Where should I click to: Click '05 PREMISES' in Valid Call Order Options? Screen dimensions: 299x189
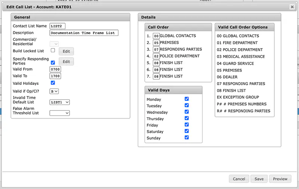pyautogui.click(x=229, y=70)
